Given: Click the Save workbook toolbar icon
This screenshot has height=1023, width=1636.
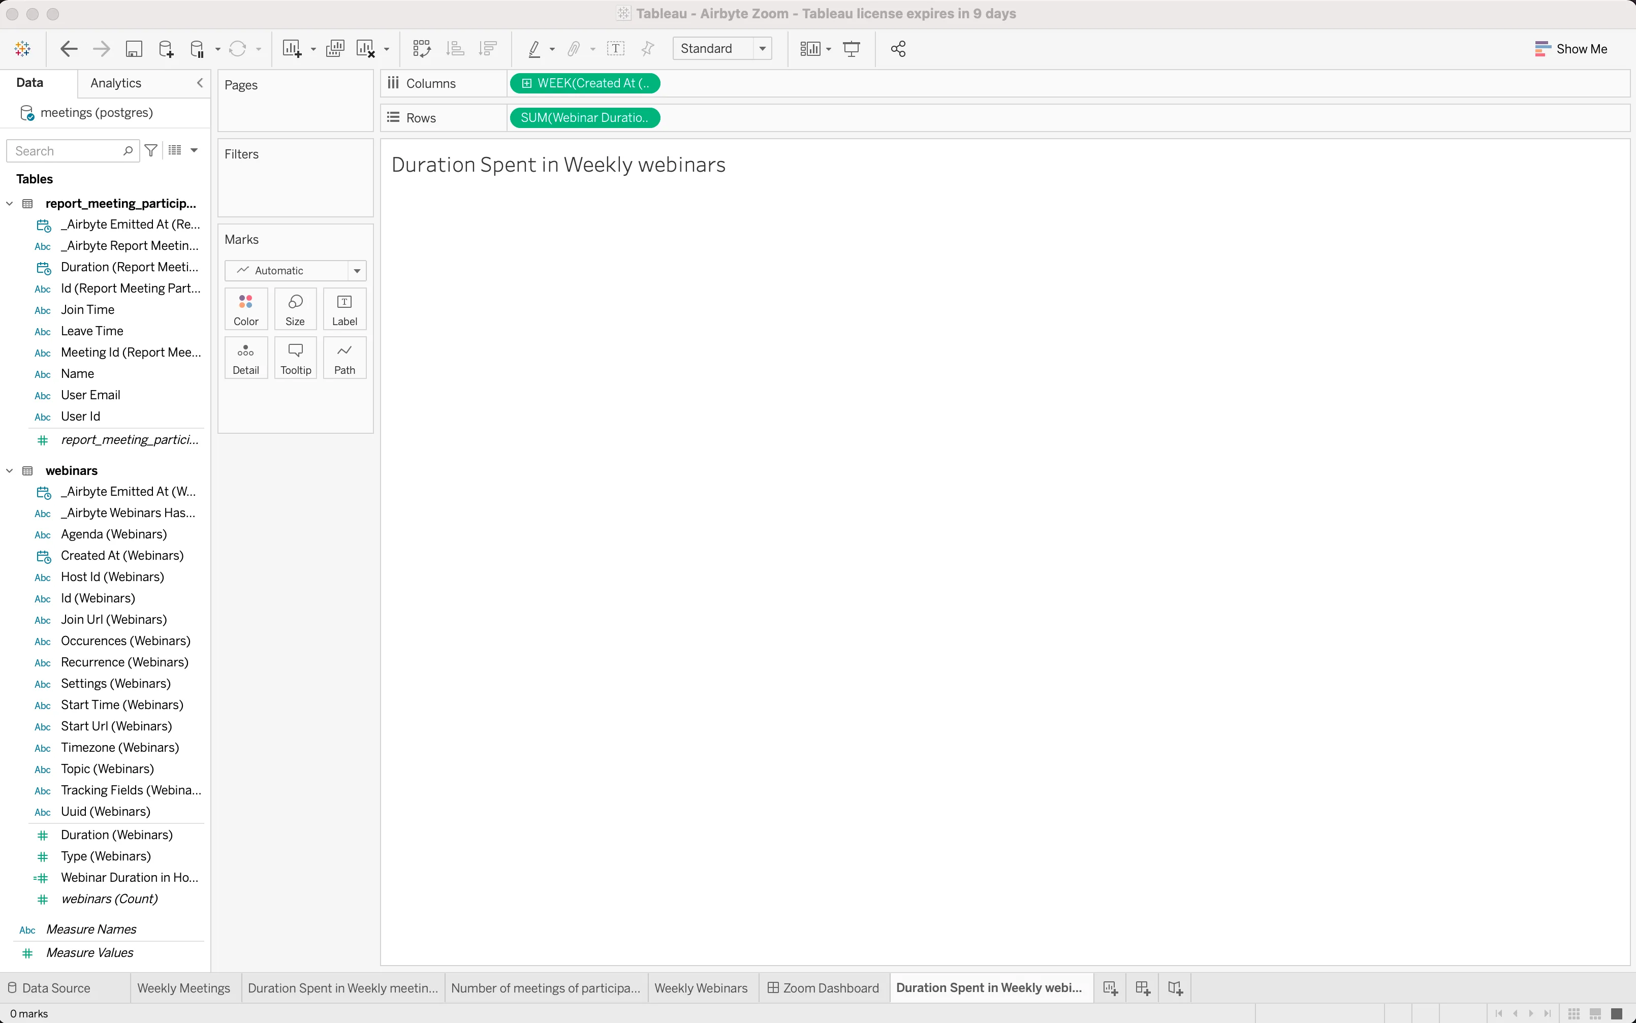Looking at the screenshot, I should pyautogui.click(x=134, y=49).
